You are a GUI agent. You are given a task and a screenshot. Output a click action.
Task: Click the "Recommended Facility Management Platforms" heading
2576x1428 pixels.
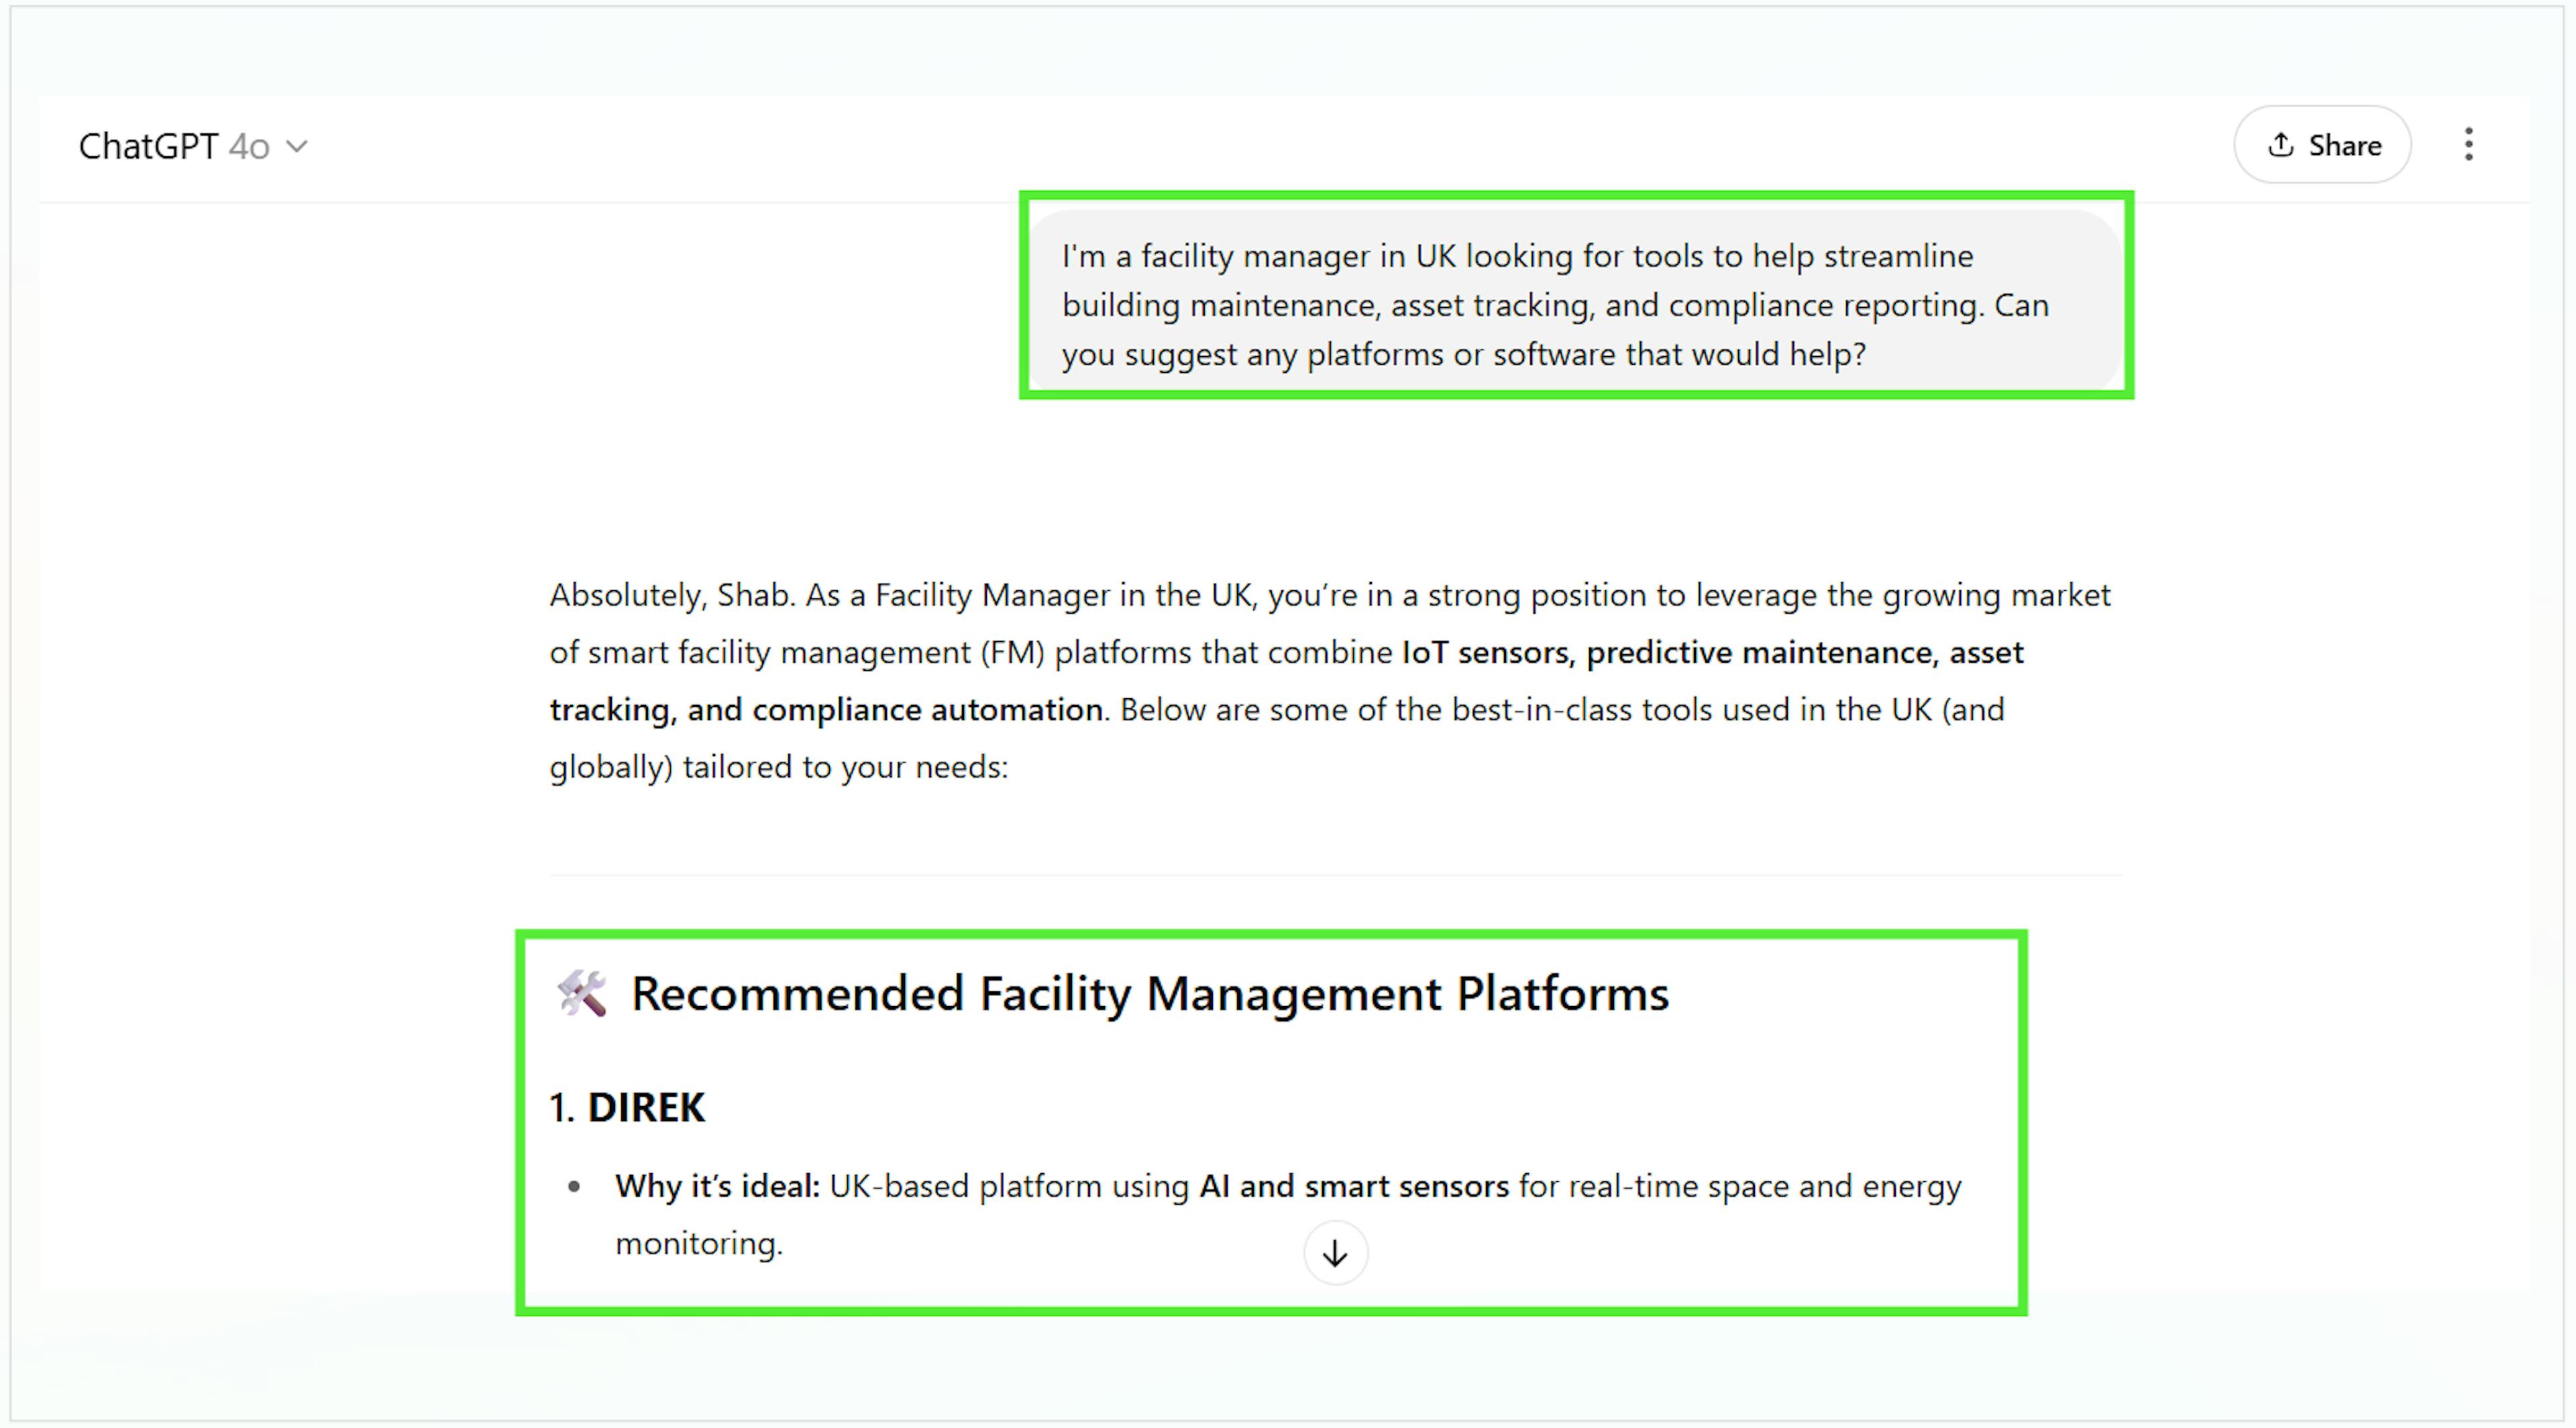[1150, 994]
